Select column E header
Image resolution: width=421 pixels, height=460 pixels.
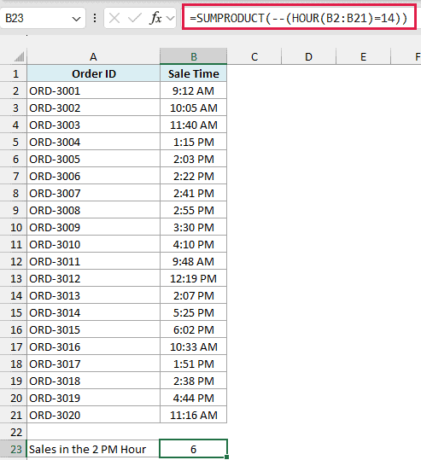coord(363,56)
